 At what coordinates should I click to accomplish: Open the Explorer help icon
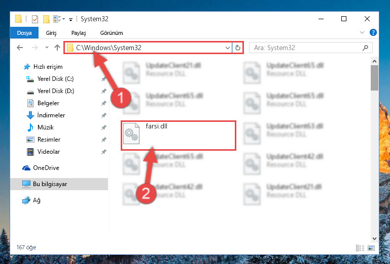point(373,32)
